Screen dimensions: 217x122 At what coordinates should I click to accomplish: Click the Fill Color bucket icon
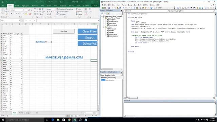(26, 14)
